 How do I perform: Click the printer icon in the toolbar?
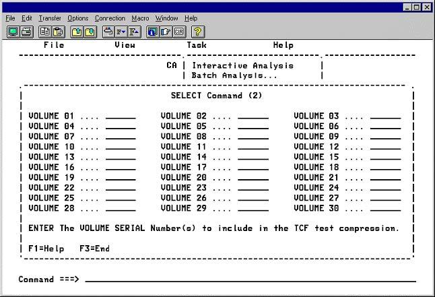[x=26, y=32]
